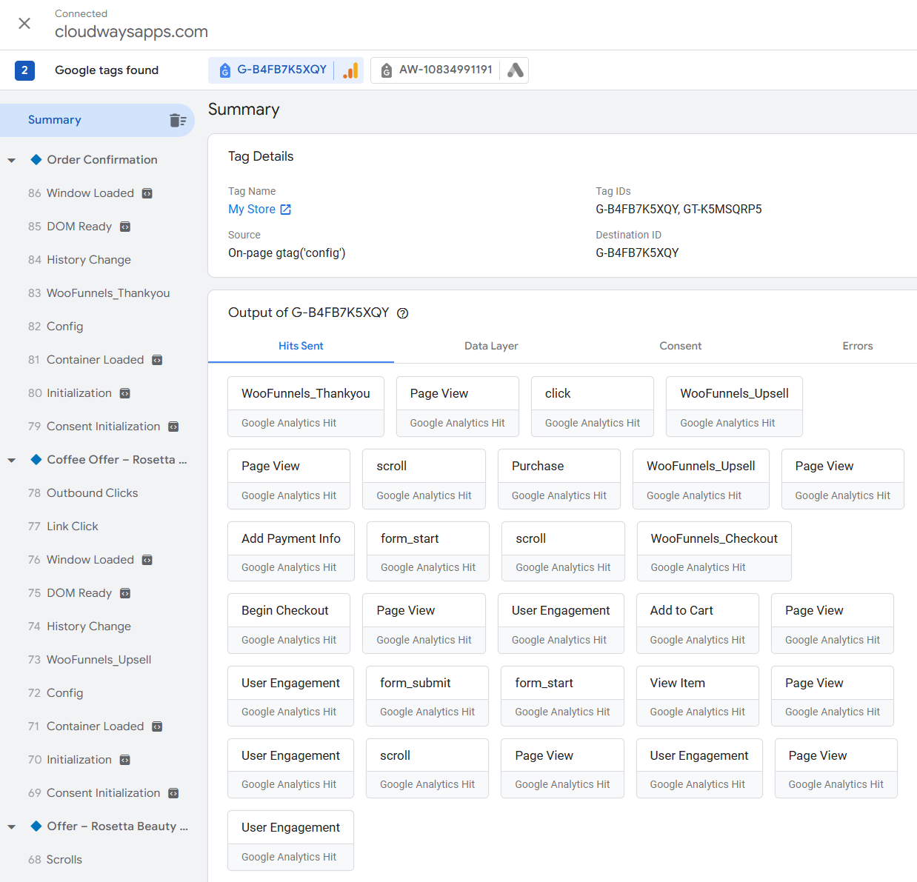The image size is (917, 882).
Task: Open the click hit card
Action: tap(593, 407)
